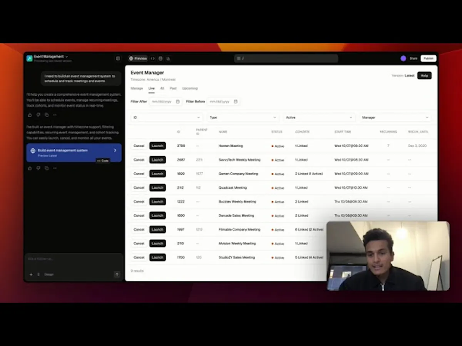Click the plus icon in the chat box
The image size is (462, 346).
(x=31, y=274)
